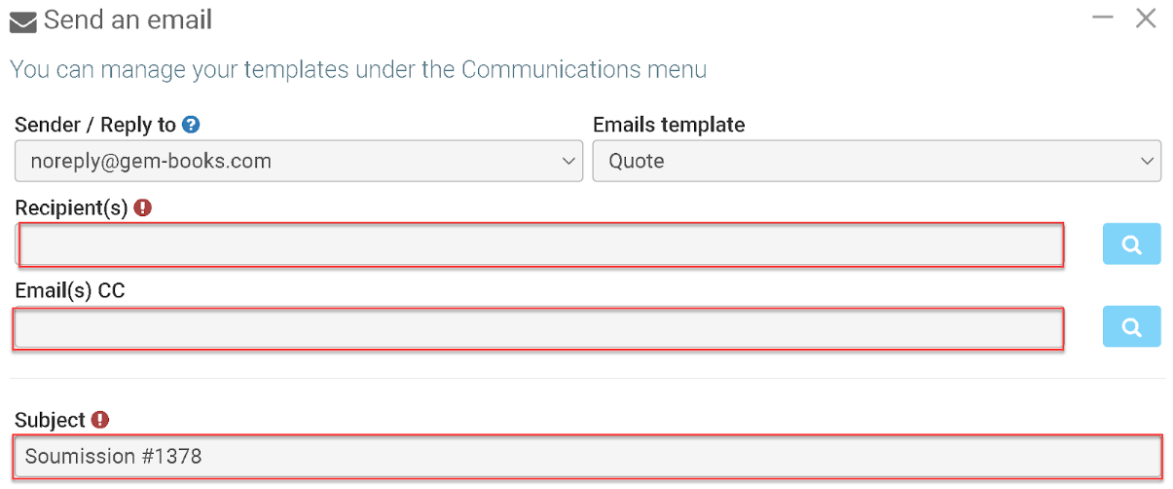Image resolution: width=1173 pixels, height=489 pixels.
Task: Click the blue help icon beside Sender / Reply to
Action: coord(192,125)
